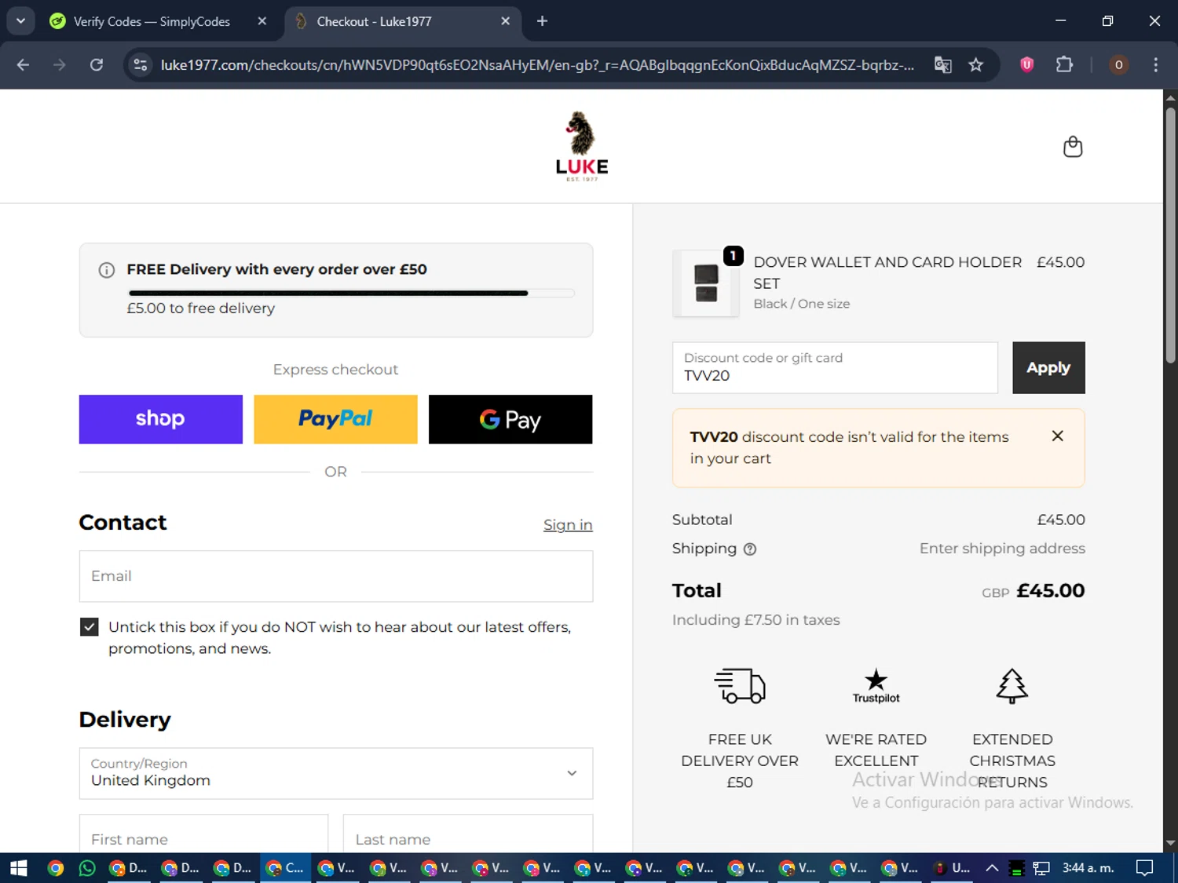Click the Dover wallet product thumbnail
Image resolution: width=1178 pixels, height=883 pixels.
[x=706, y=283]
